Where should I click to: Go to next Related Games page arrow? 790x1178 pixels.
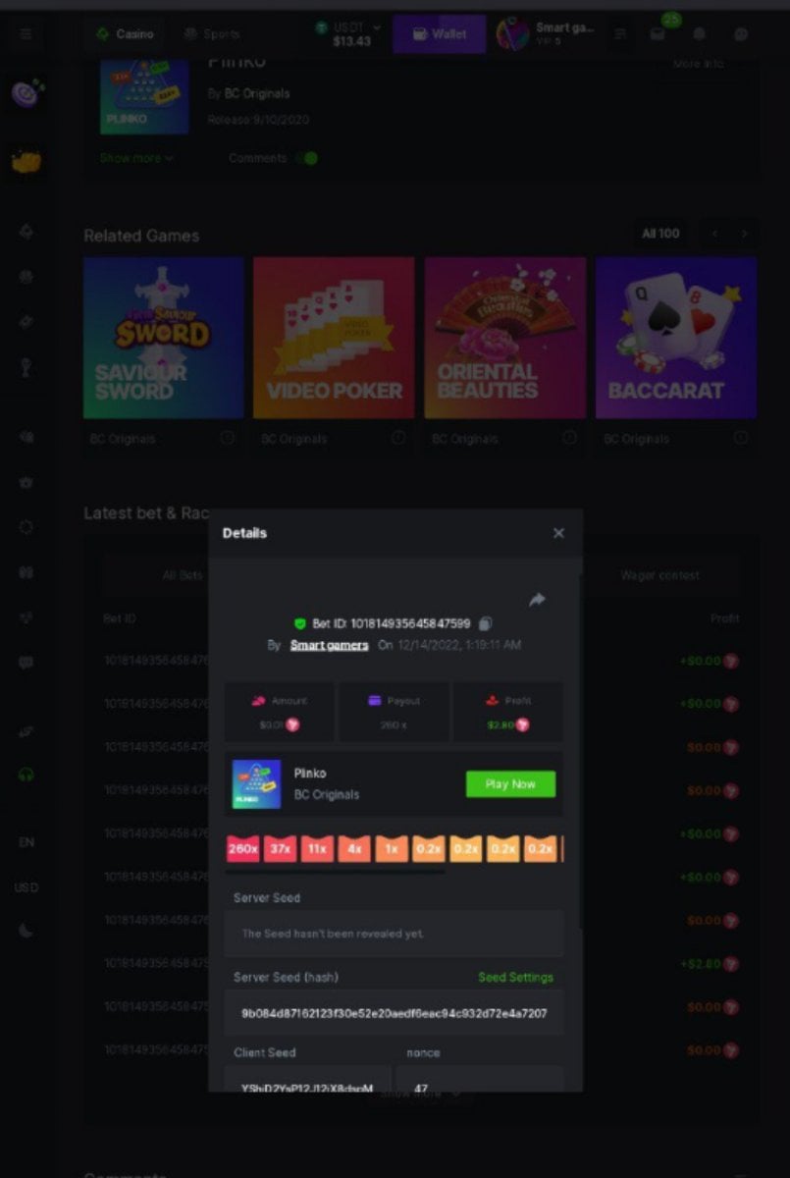pos(744,234)
